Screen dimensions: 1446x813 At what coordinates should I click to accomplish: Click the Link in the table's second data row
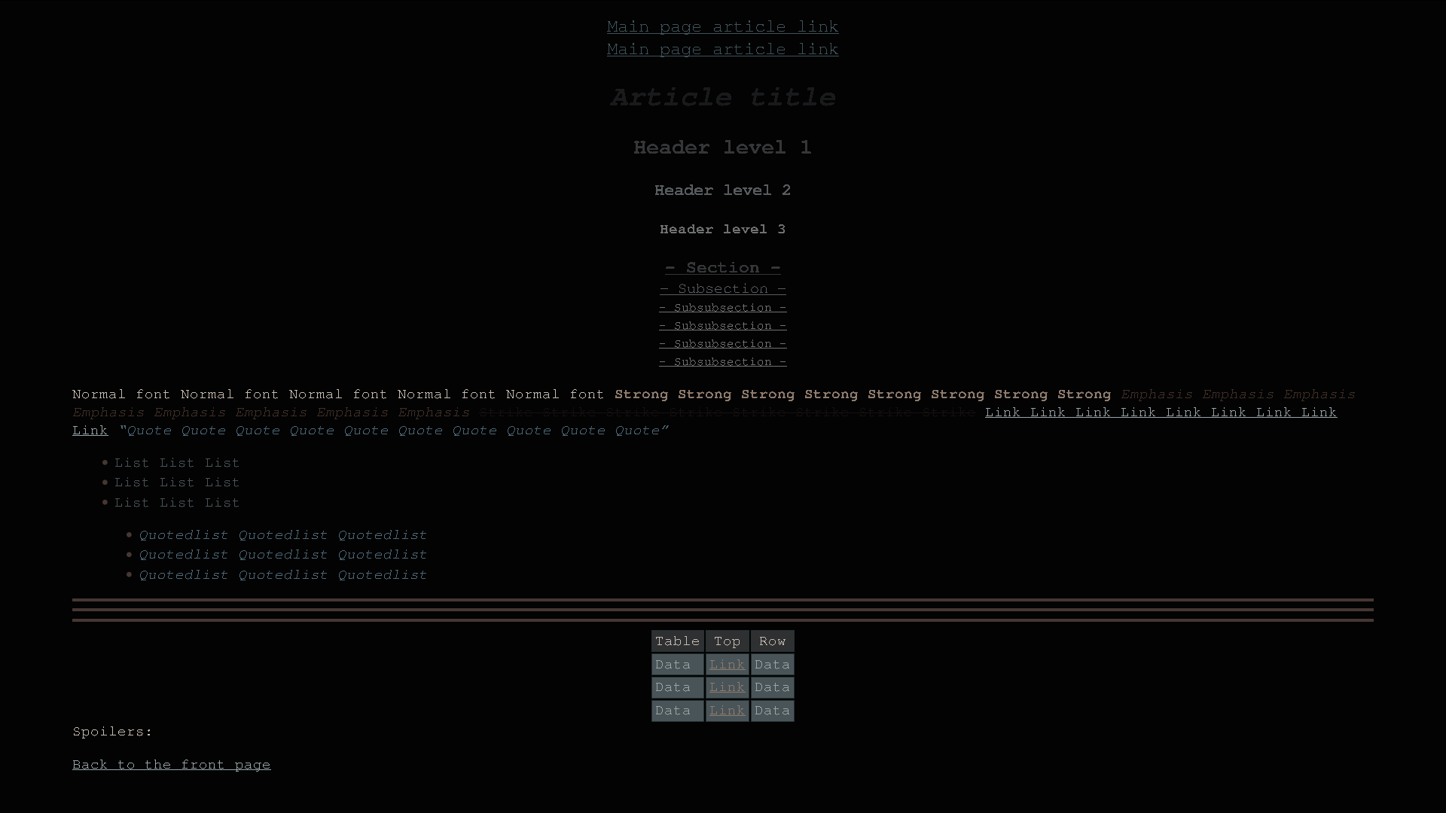tap(727, 687)
